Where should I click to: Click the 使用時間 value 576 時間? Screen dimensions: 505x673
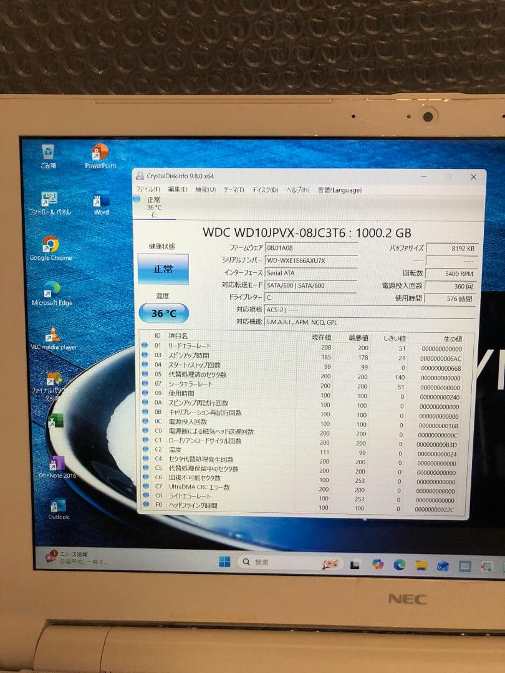click(450, 298)
